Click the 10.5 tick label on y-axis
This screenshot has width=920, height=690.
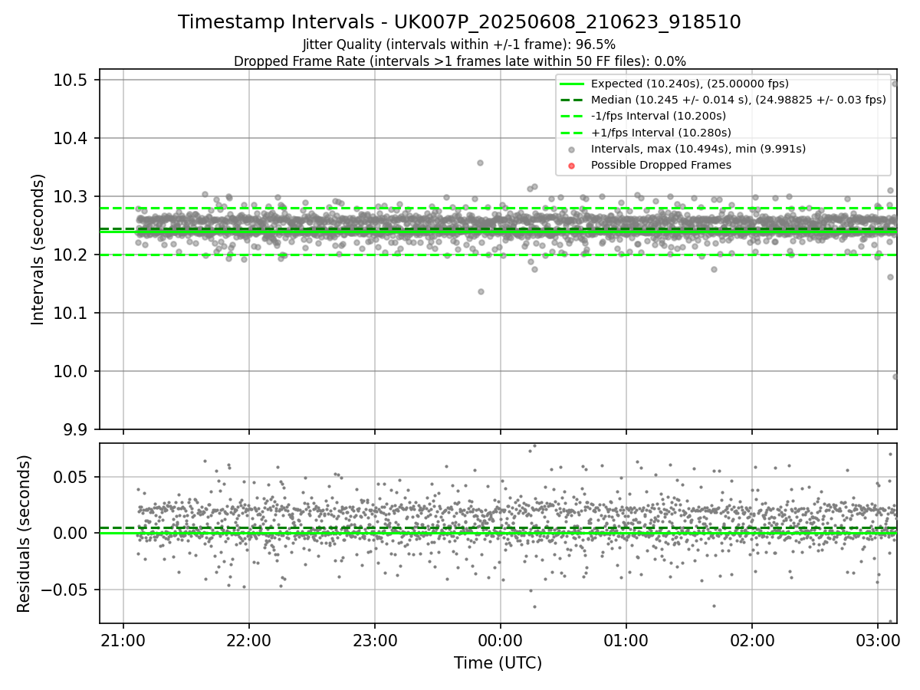(x=72, y=80)
